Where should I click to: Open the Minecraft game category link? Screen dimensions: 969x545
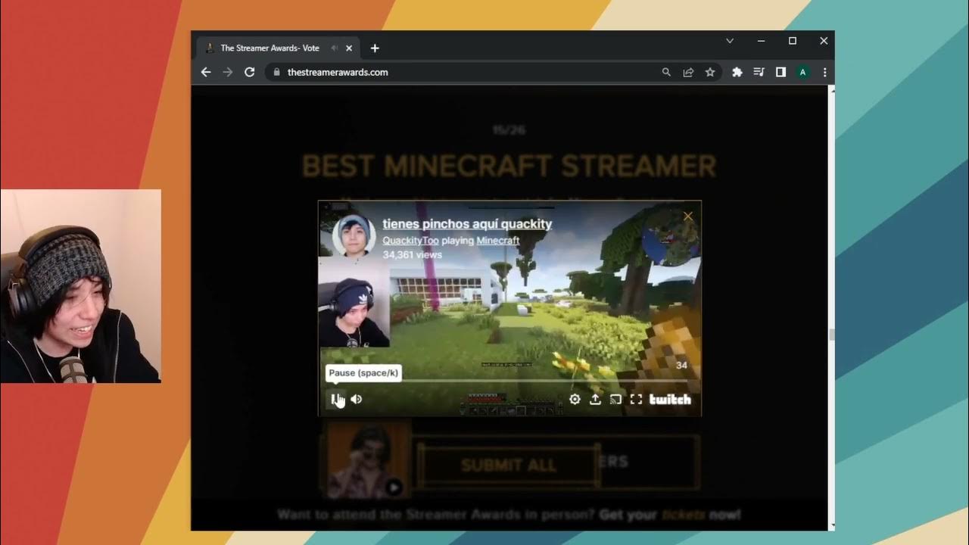click(x=498, y=241)
